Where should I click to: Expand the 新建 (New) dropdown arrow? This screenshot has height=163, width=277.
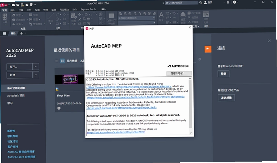36,75
